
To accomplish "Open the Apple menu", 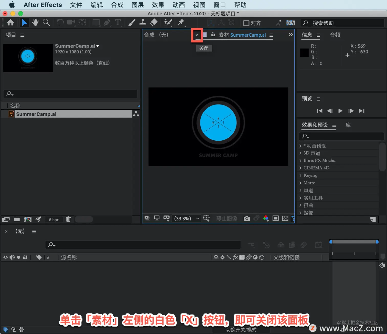I will [12, 5].
